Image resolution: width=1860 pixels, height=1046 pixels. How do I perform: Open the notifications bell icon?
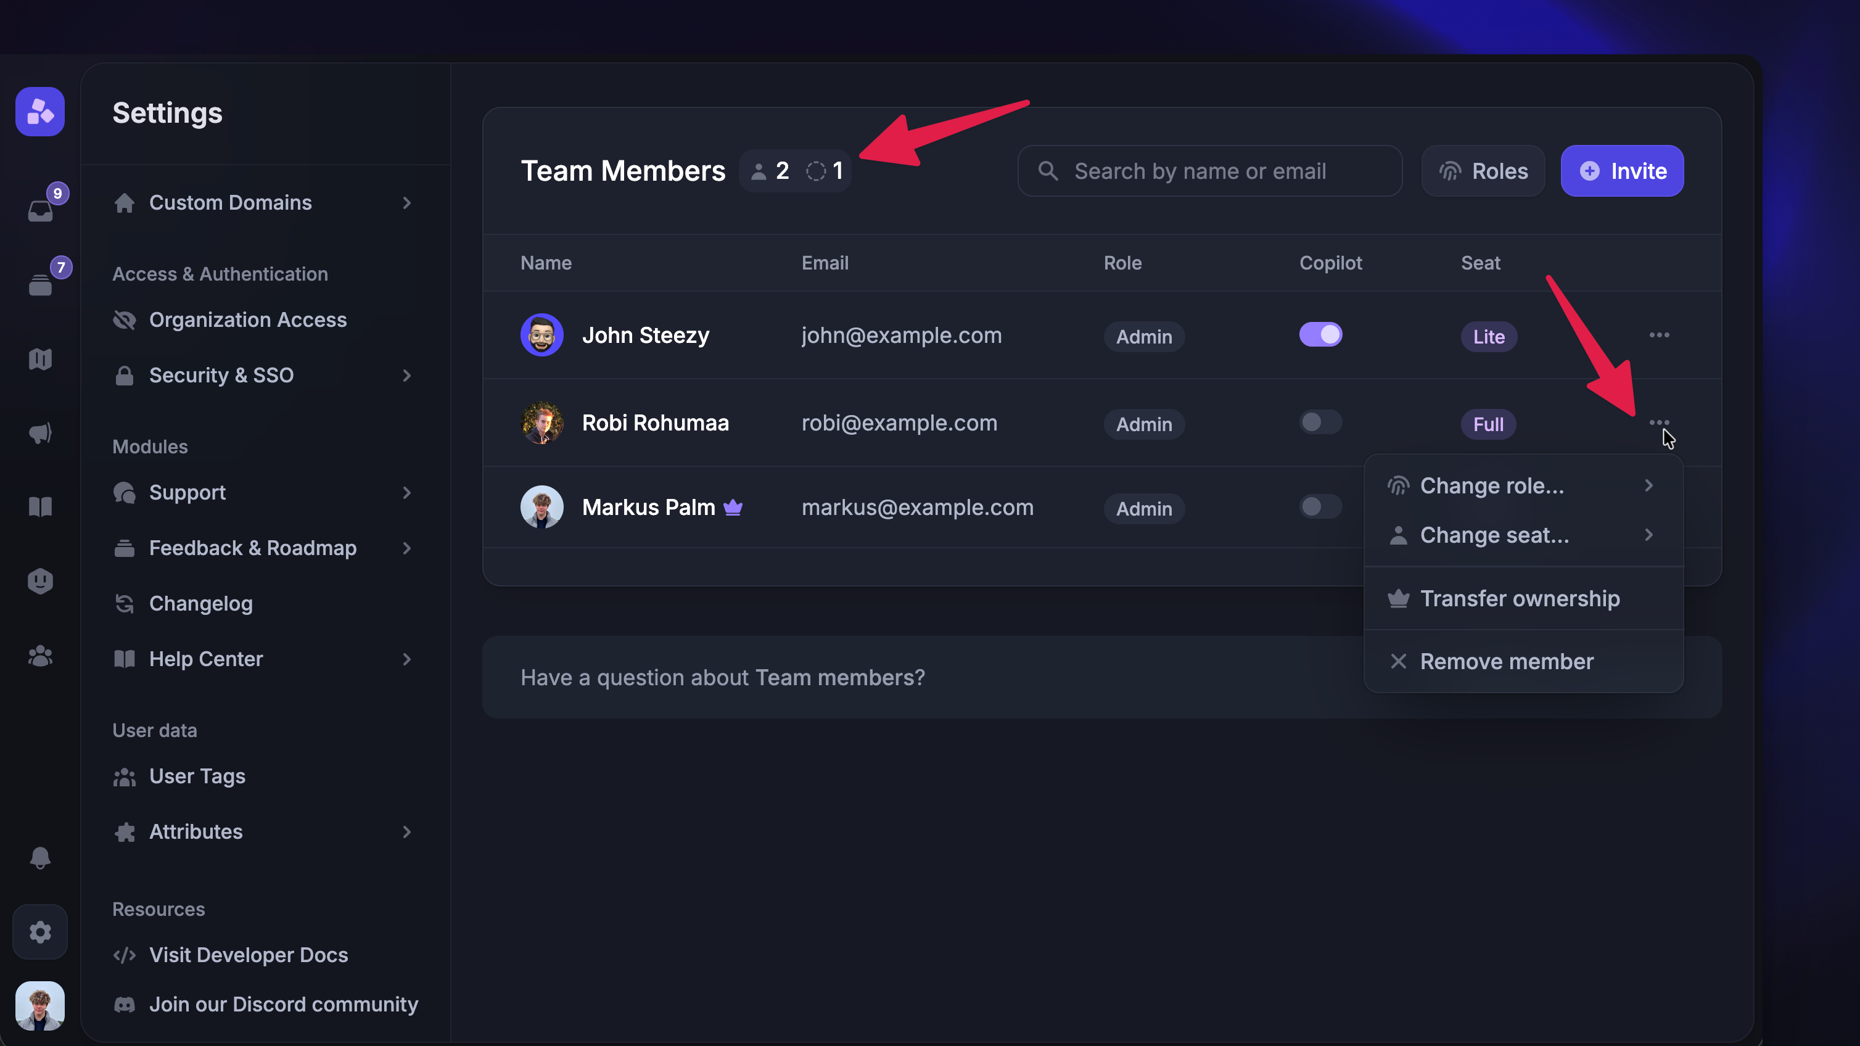39,858
